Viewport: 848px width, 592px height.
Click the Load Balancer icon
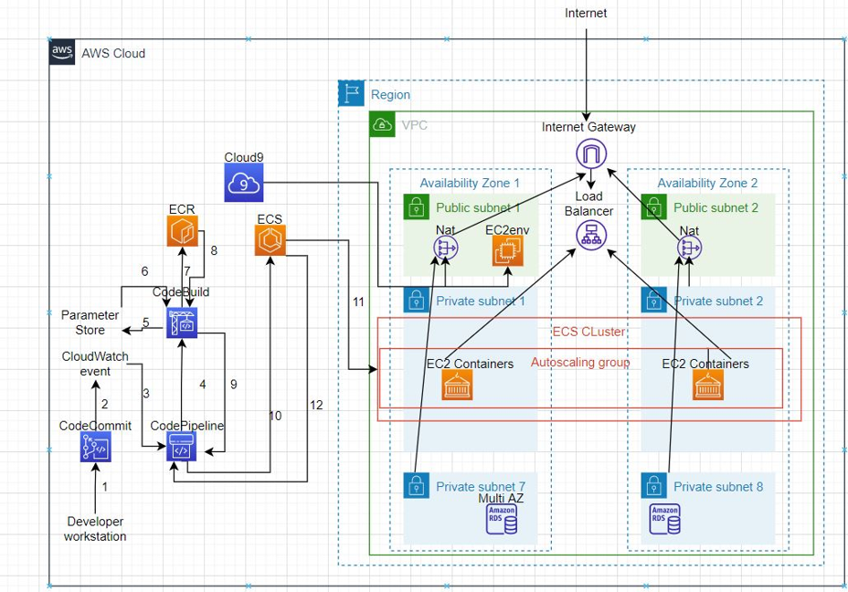(x=589, y=236)
